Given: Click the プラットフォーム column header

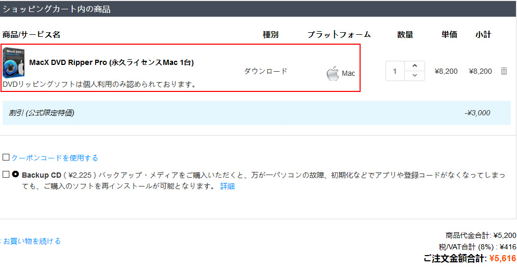Looking at the screenshot, I should (x=339, y=35).
